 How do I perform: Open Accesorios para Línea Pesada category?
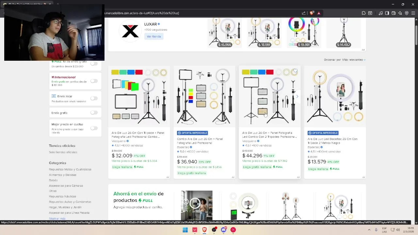pyautogui.click(x=69, y=213)
